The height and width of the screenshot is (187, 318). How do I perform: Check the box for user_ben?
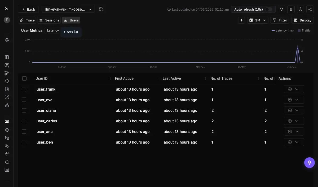point(24,142)
